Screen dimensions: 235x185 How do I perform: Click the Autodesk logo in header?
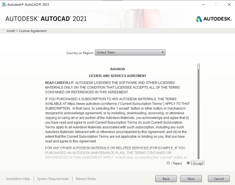click(x=214, y=19)
